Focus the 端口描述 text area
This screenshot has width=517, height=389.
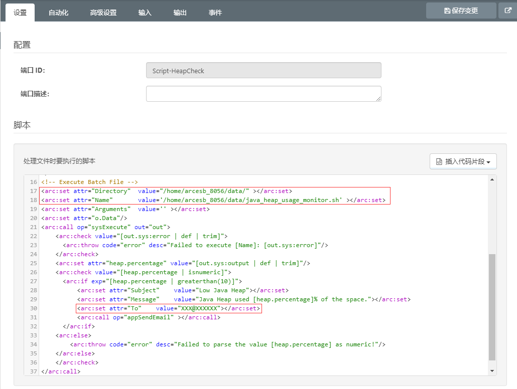[x=264, y=94]
